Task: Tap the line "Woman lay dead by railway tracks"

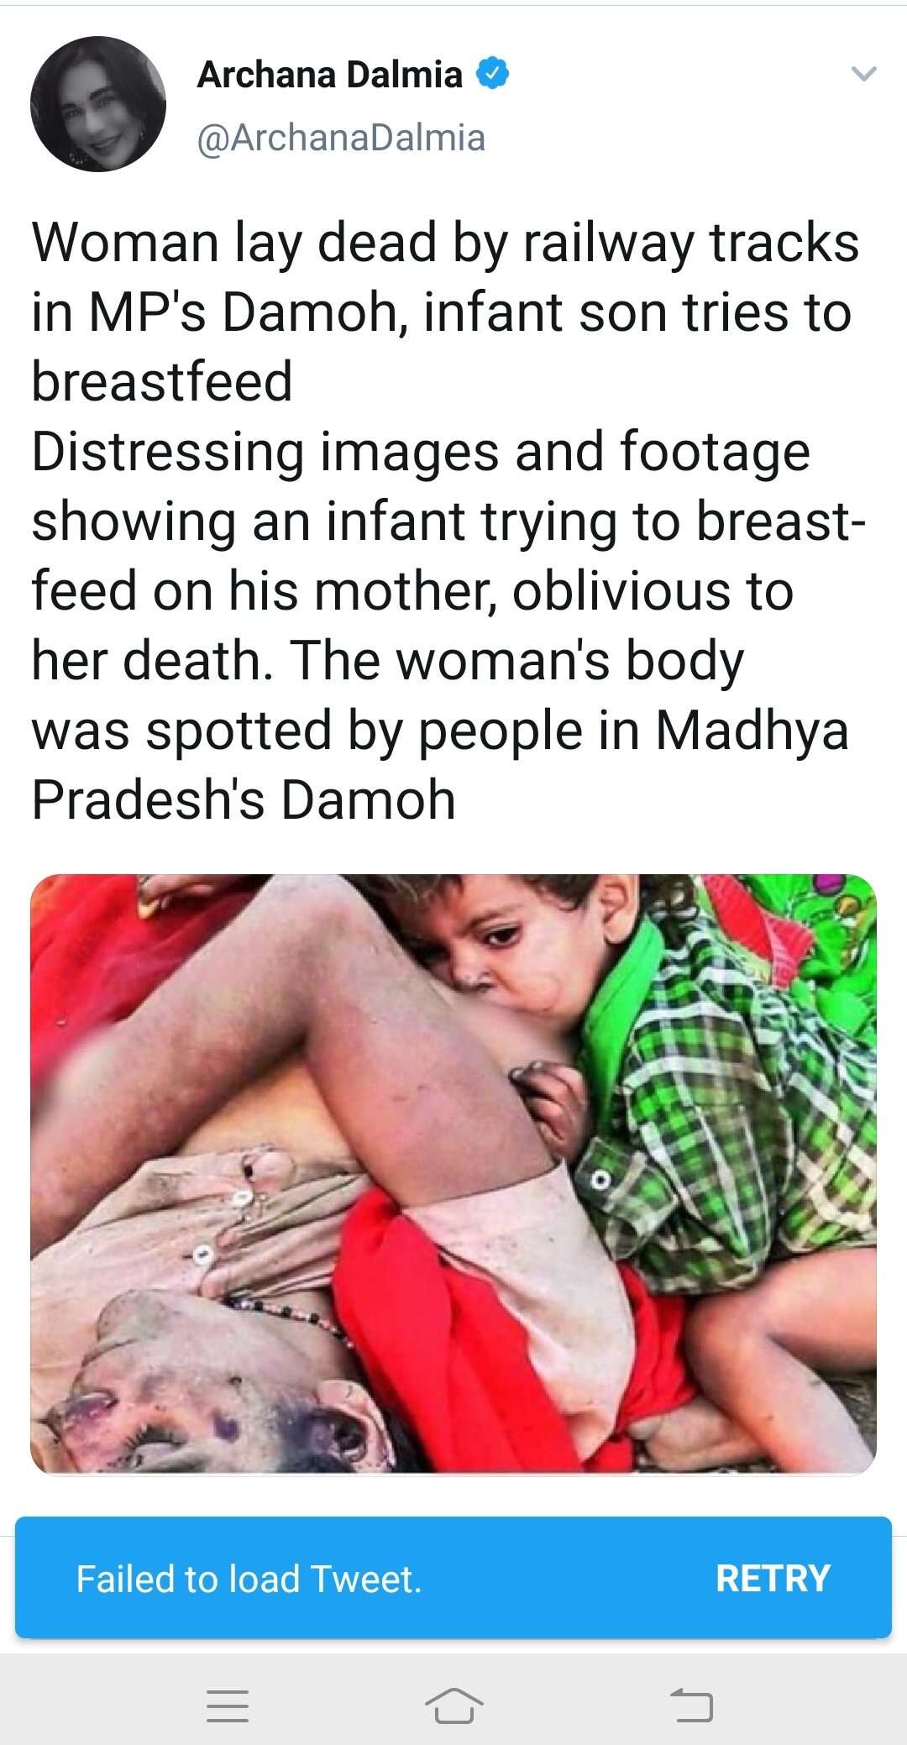Action: pos(445,244)
